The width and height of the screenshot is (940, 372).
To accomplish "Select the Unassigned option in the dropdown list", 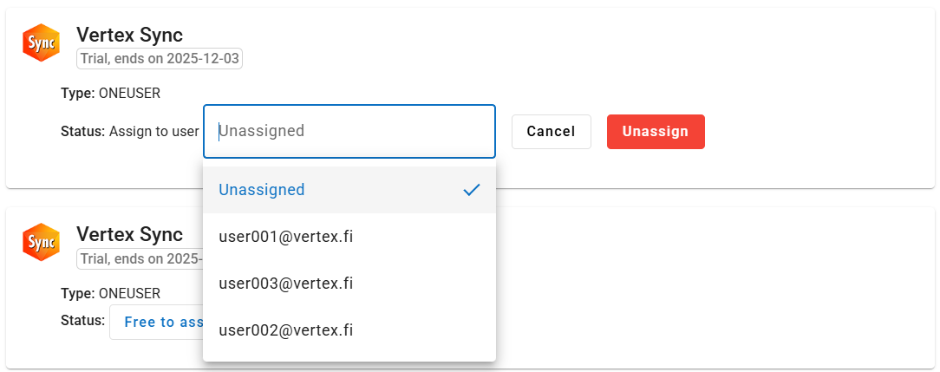I will pos(262,190).
